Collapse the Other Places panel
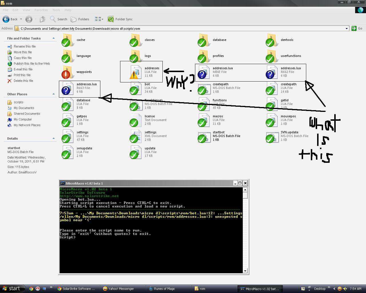 [x=53, y=94]
